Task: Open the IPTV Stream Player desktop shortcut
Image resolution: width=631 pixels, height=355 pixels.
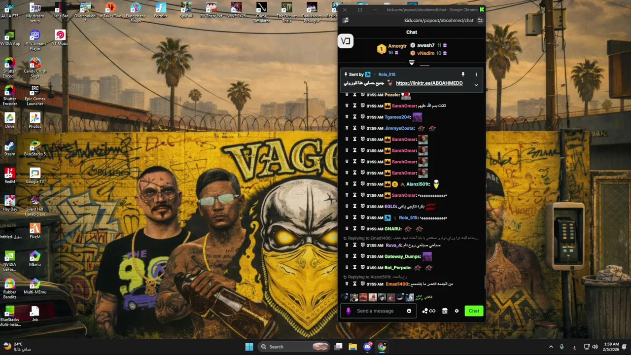Action: pos(35,40)
